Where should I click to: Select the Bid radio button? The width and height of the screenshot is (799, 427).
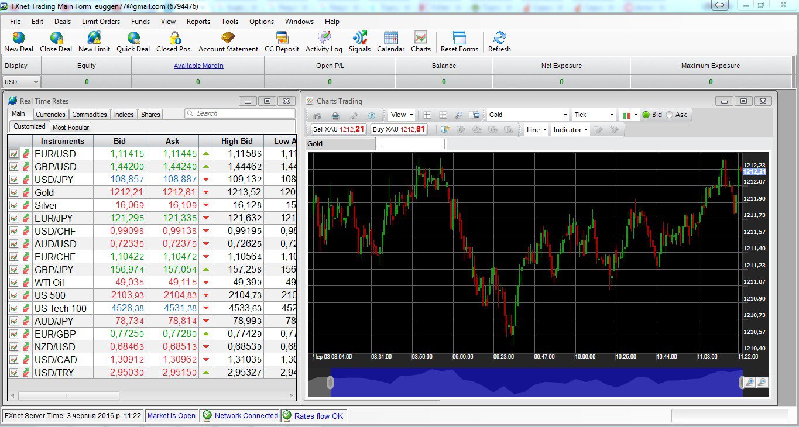coord(646,115)
